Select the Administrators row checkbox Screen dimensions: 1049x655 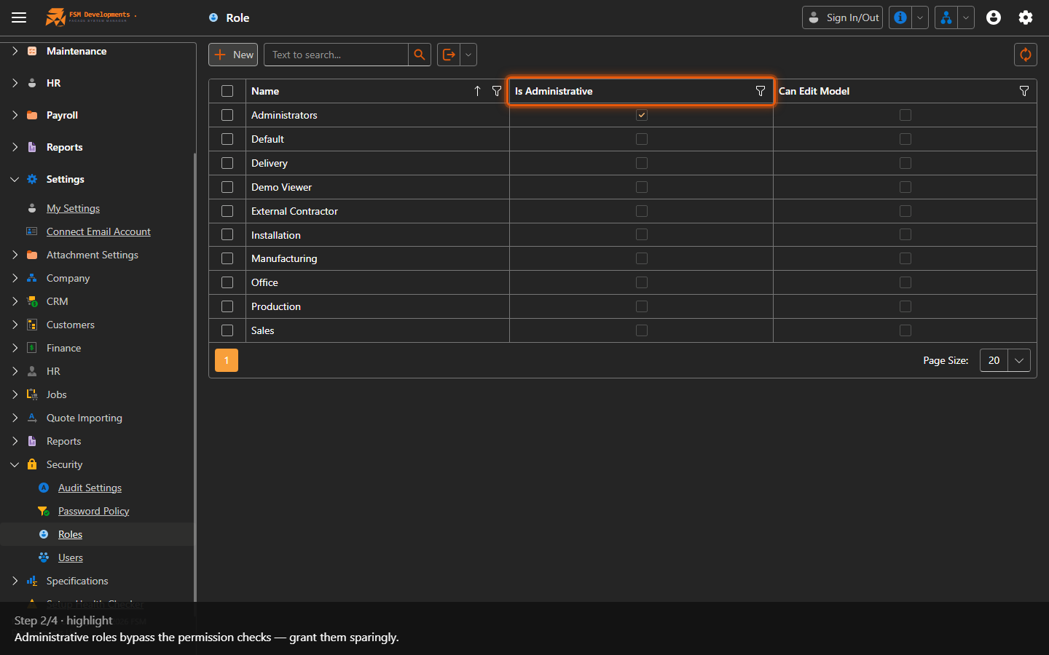click(x=227, y=115)
